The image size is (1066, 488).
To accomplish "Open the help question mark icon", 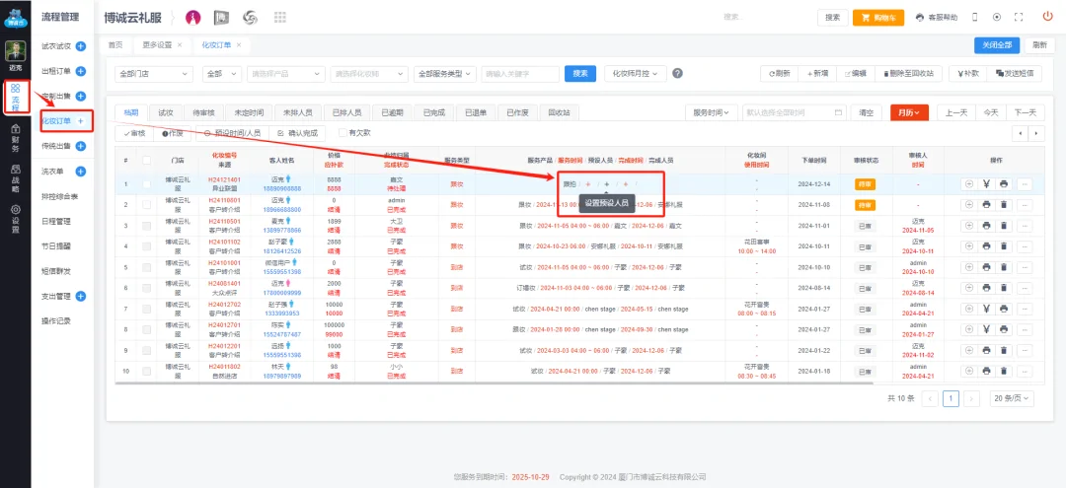I will [x=678, y=73].
